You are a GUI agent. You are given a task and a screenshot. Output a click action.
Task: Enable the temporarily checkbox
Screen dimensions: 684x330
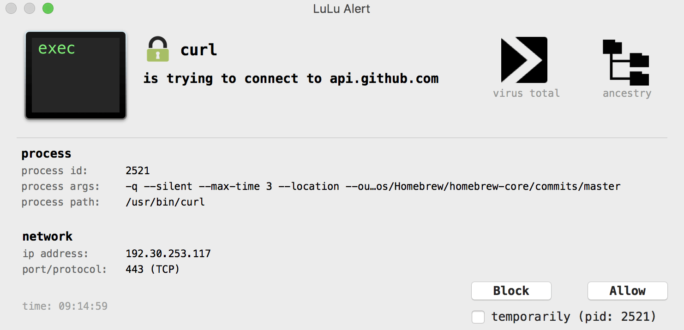point(478,317)
